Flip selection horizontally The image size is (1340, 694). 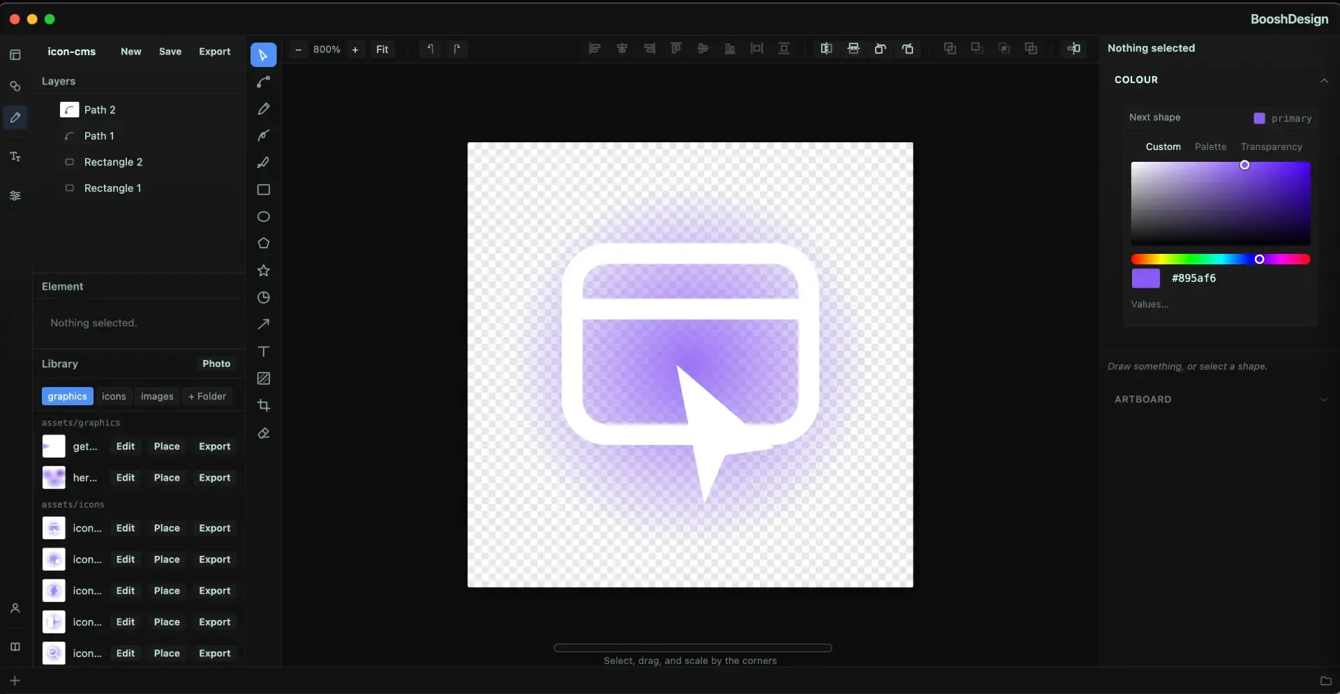[826, 49]
